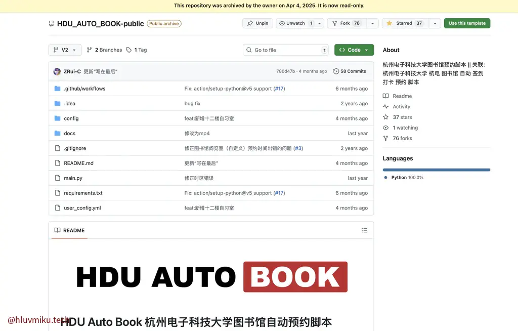Open the 1 Tag link
Viewport: 518px width, 331px height.
[137, 50]
